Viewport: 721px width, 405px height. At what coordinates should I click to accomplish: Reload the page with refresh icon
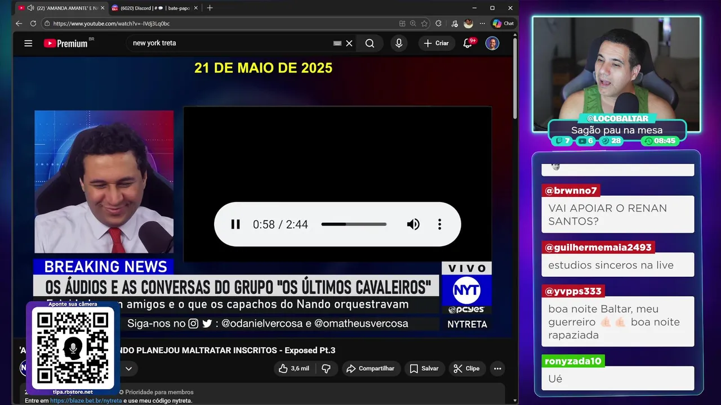(33, 24)
